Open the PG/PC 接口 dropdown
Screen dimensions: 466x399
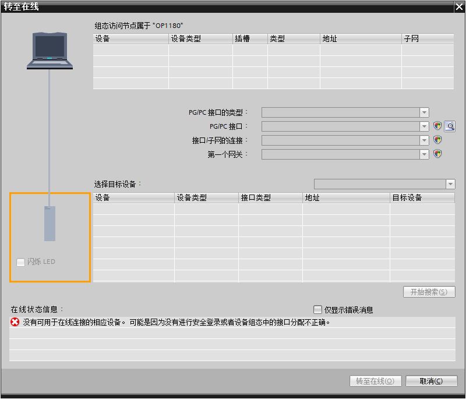coord(424,126)
